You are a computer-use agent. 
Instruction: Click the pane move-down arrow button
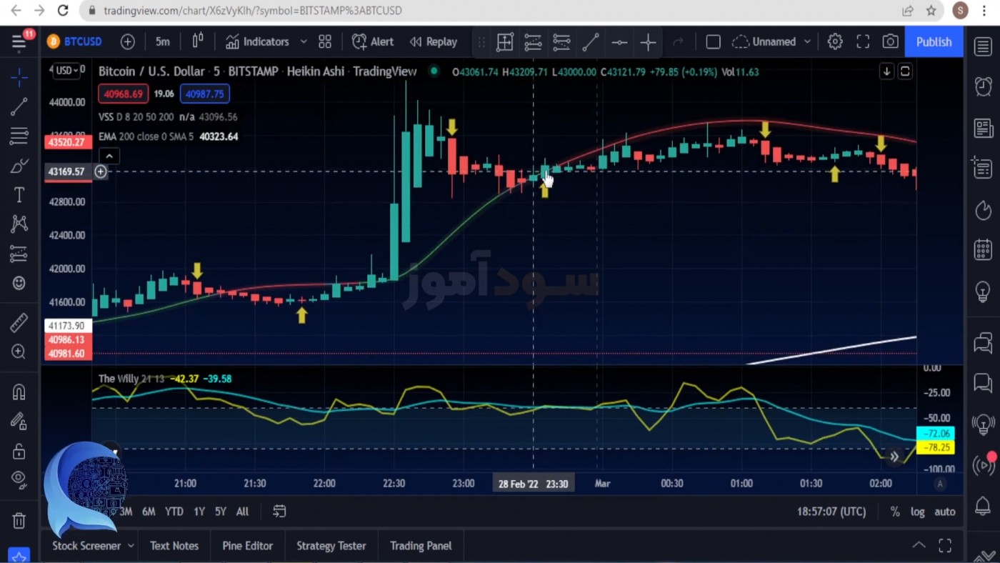[x=886, y=71]
